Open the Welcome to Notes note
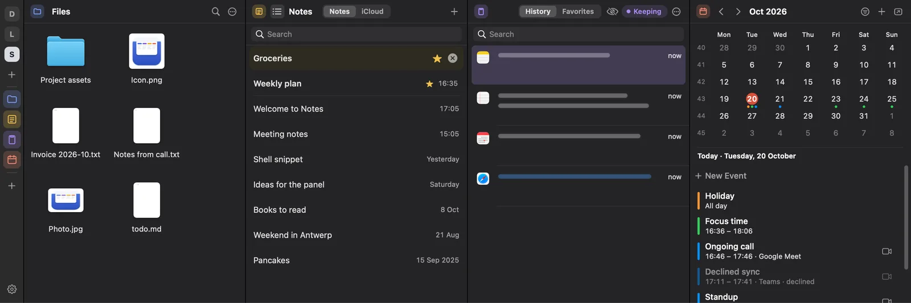Screen dimensions: 911x303 [x=356, y=109]
